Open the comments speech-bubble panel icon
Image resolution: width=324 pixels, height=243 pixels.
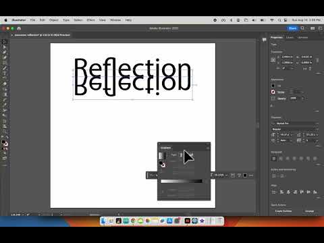(264, 40)
